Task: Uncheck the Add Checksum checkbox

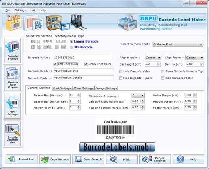Action: [55, 64]
